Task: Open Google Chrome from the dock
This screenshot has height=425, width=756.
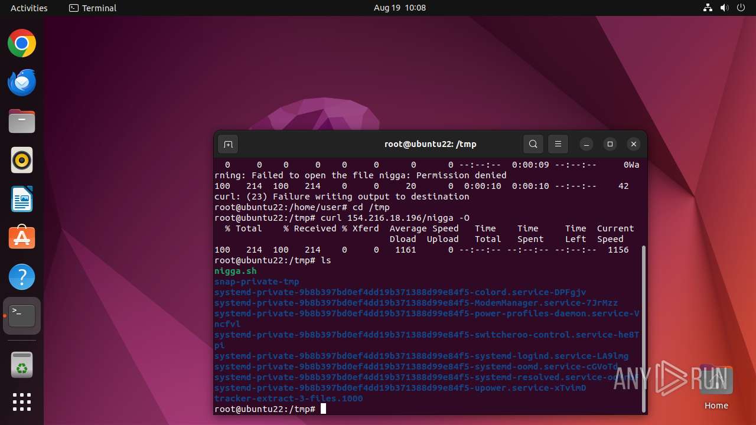Action: (x=22, y=44)
